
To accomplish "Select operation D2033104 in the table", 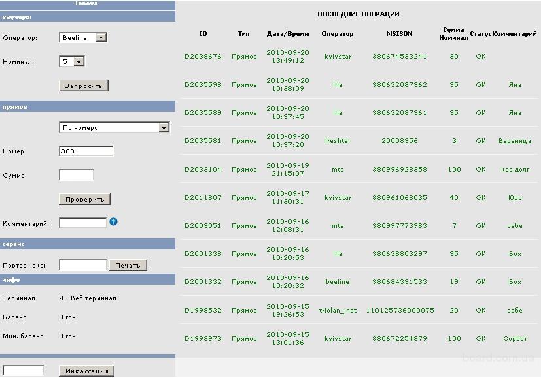I will tap(203, 170).
